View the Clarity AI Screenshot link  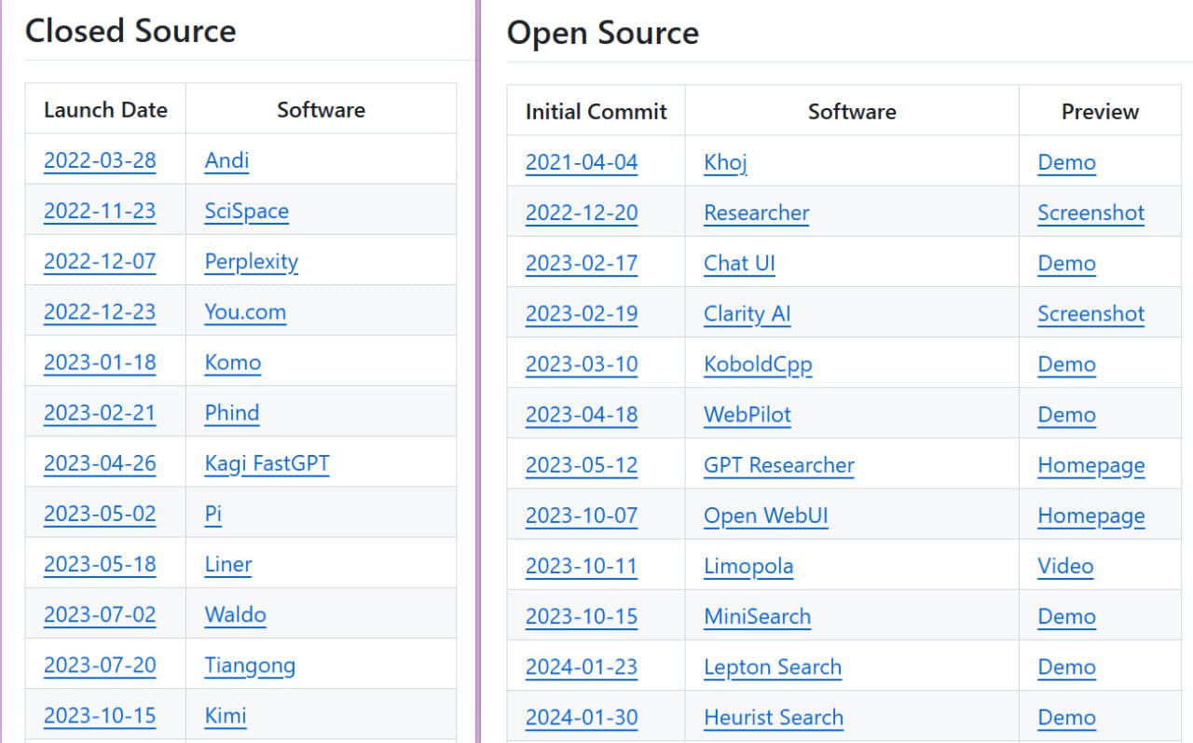point(1091,313)
